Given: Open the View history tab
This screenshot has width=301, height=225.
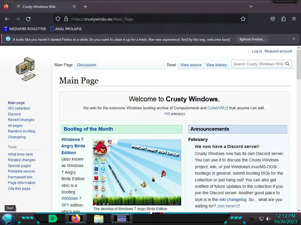Looking at the screenshot, I should (216, 65).
